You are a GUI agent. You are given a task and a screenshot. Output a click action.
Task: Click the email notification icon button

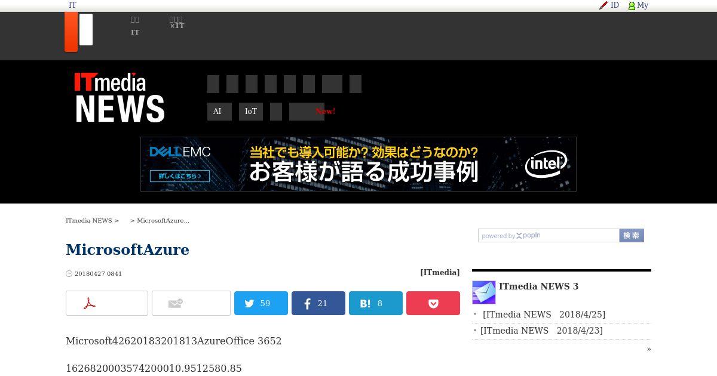[x=191, y=303]
